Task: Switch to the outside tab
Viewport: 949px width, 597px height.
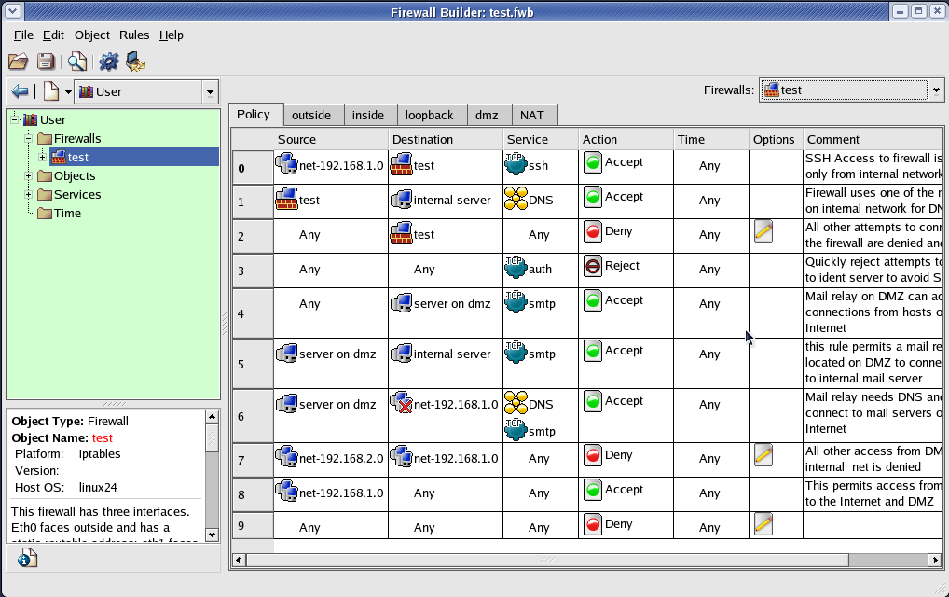Action: [311, 115]
